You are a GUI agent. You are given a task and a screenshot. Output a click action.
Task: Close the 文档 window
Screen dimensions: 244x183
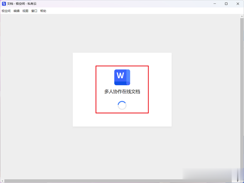click(238, 4)
